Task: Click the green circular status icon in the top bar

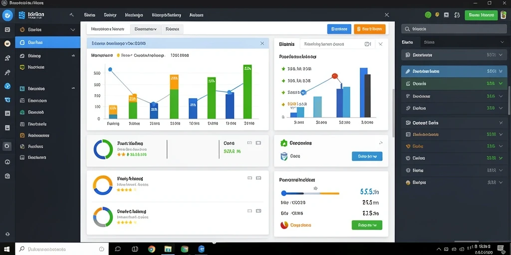Action: 428,15
